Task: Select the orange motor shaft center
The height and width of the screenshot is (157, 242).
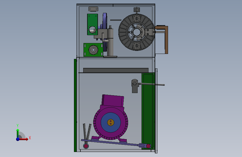Action: coord(111,122)
